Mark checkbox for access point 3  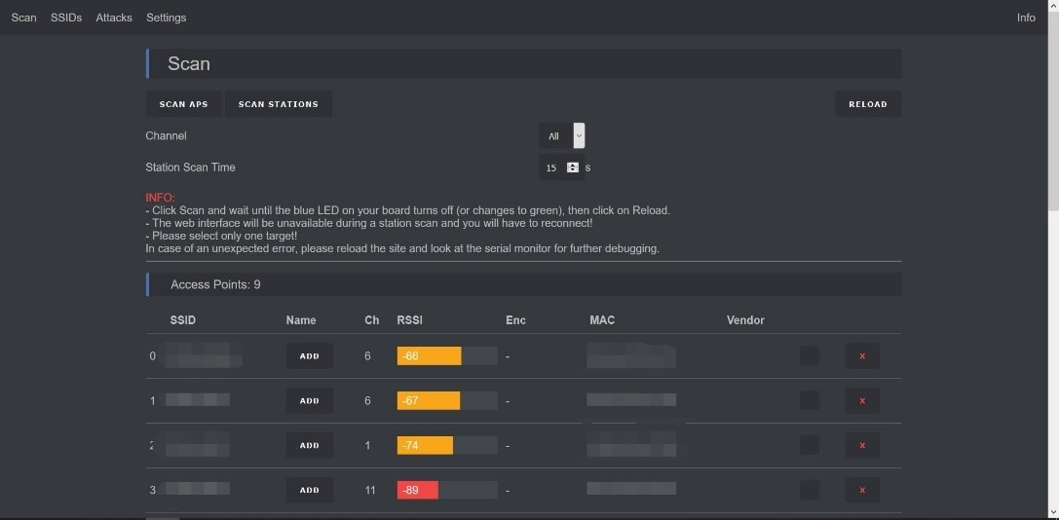pos(809,490)
